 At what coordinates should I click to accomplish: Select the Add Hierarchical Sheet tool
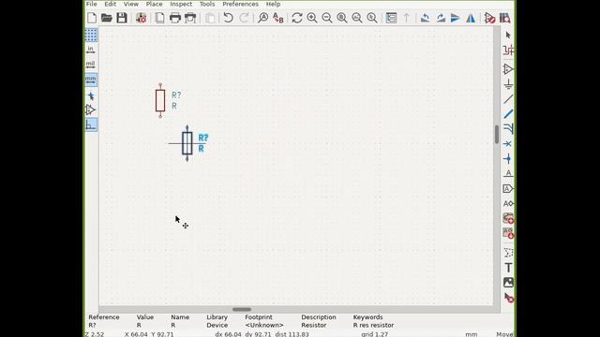(508, 218)
